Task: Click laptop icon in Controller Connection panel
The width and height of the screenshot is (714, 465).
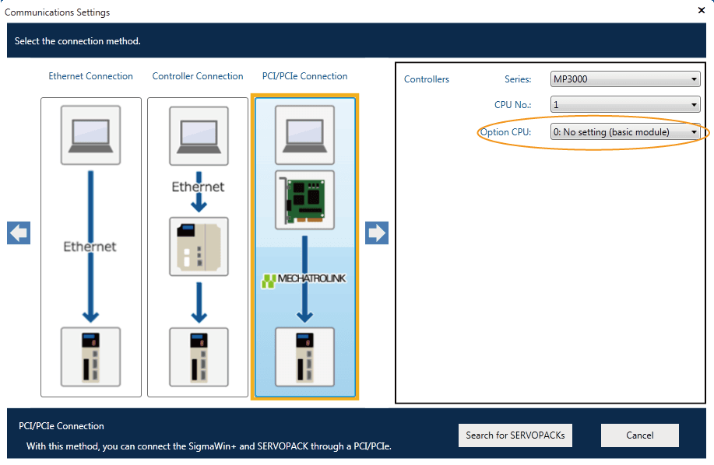Action: [x=199, y=135]
